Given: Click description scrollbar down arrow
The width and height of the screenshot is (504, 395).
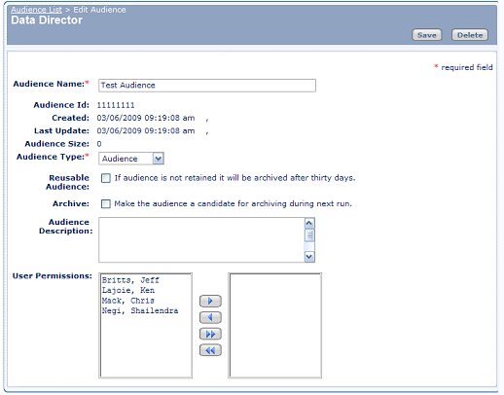Looking at the screenshot, I should (309, 257).
